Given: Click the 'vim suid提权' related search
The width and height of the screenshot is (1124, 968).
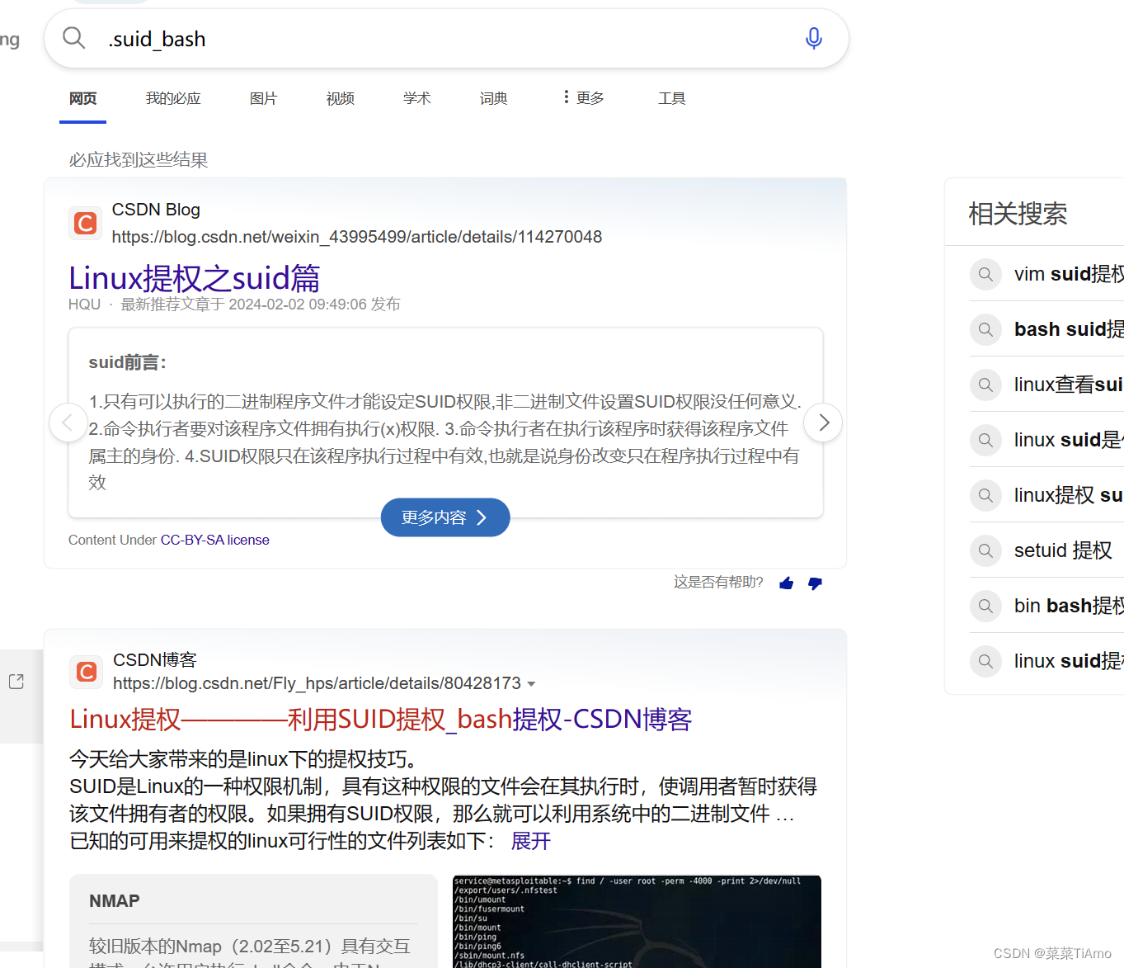Looking at the screenshot, I should (1069, 274).
